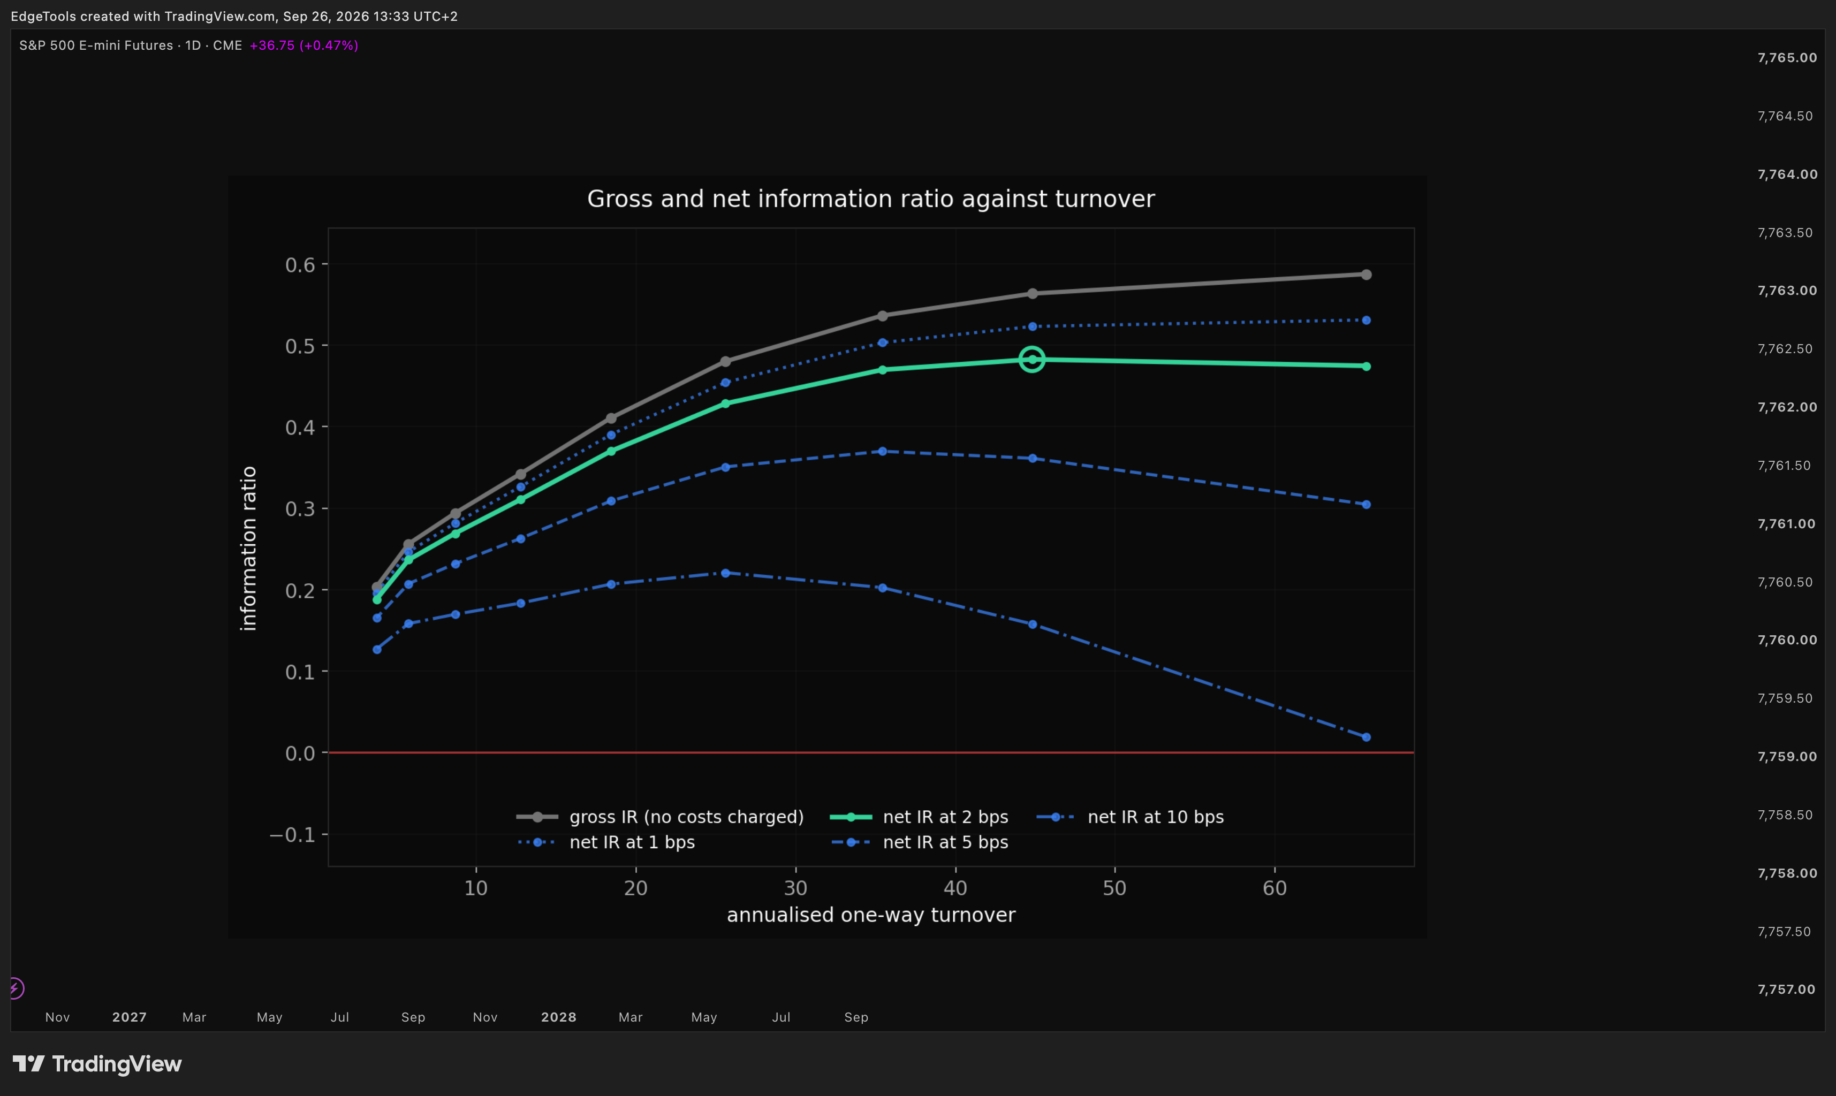Click the chart title about information ratio

coord(871,199)
